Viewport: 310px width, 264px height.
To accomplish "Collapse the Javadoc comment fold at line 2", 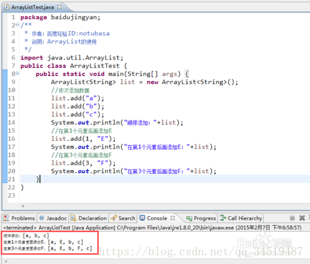I will click(x=17, y=25).
